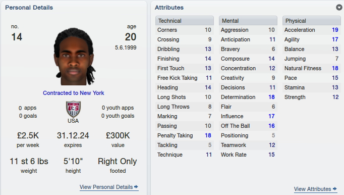Select the Natural Fitness attribute row
Viewport: 344px width, 195px height.
312,68
